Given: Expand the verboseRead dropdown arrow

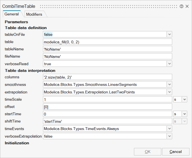Looking at the screenshot, I should click(x=169, y=64).
